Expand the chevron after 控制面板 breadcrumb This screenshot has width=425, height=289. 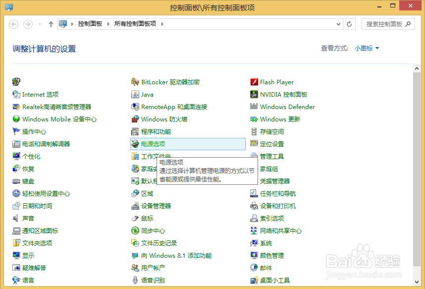tap(108, 24)
